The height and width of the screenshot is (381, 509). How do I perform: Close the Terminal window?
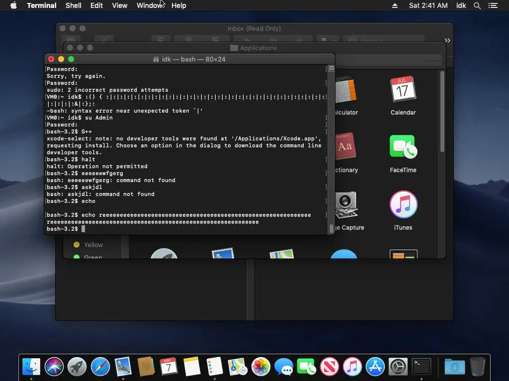point(51,59)
